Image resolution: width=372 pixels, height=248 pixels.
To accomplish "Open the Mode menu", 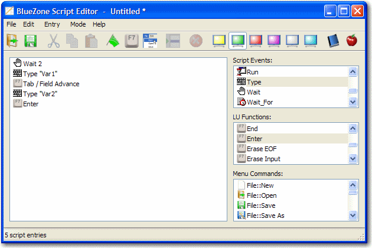I will 77,24.
